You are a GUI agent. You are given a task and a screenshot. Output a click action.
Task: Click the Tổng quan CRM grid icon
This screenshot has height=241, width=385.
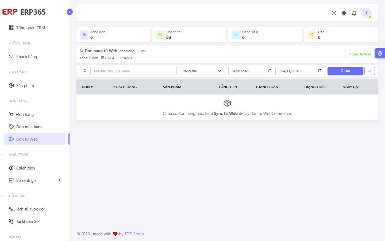[11, 28]
